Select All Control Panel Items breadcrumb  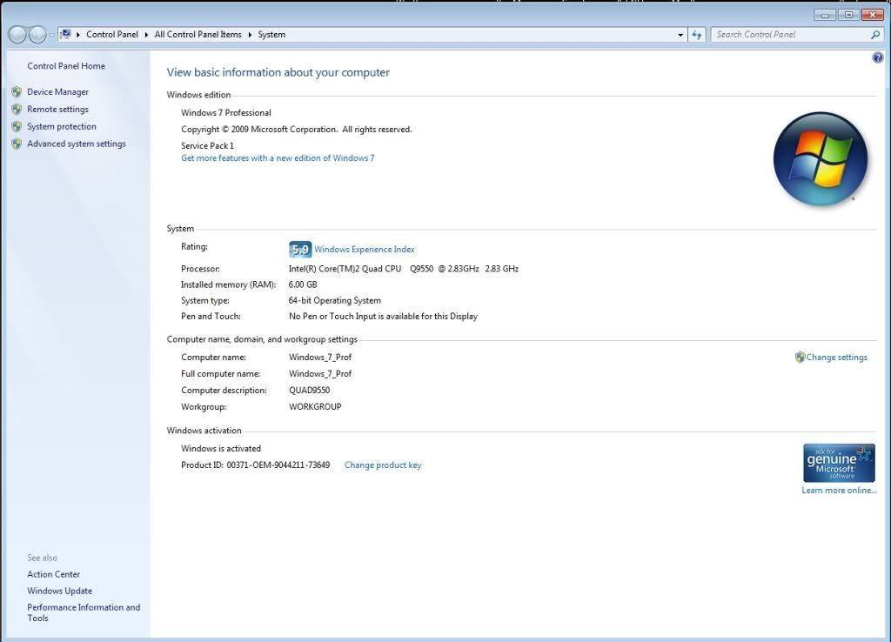click(198, 35)
